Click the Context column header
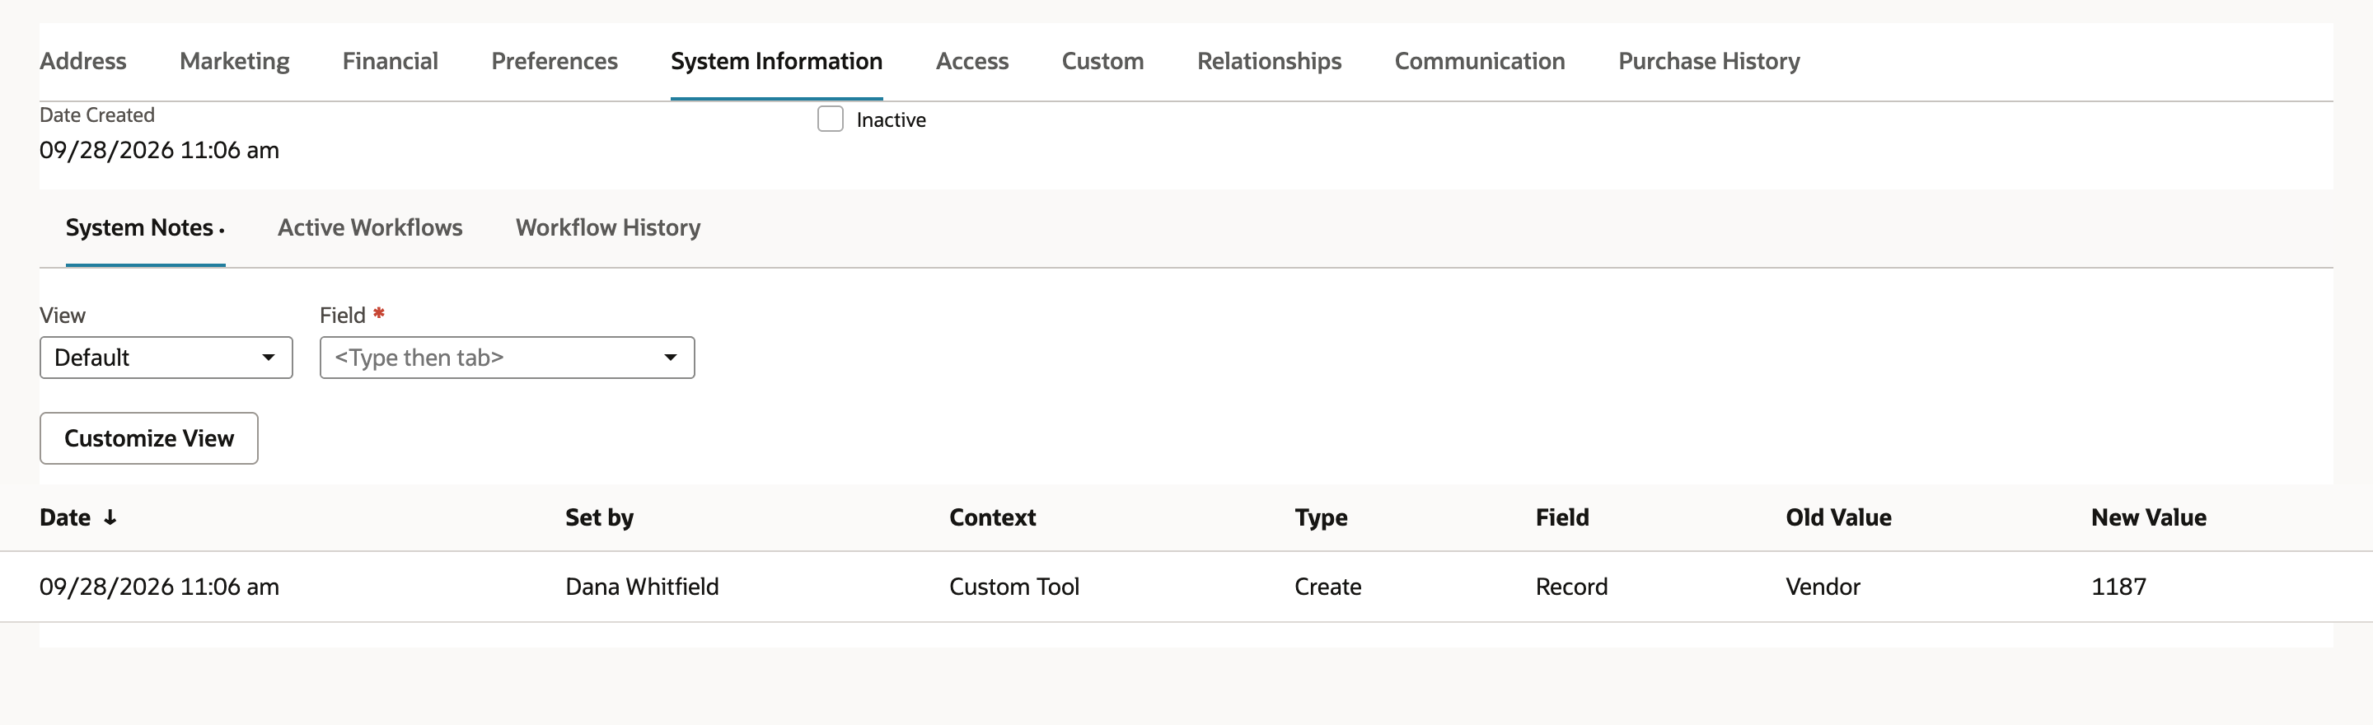Viewport: 2373px width, 725px height. click(x=992, y=517)
